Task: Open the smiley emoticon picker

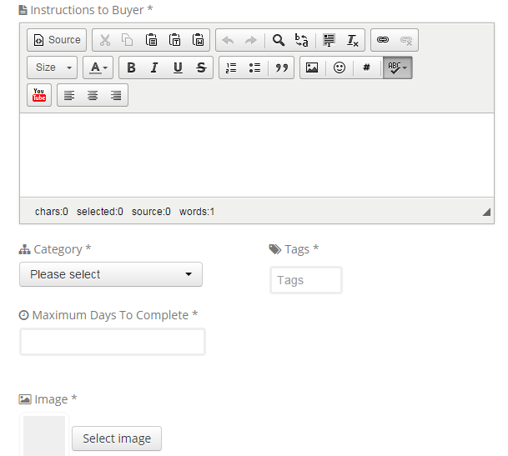Action: tap(340, 68)
